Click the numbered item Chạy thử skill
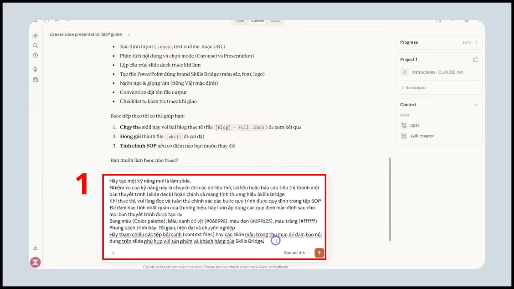Viewport: 514px width, 289px height. [x=210, y=127]
